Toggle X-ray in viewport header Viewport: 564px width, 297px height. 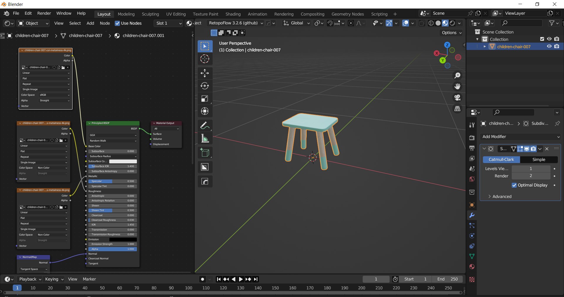(x=422, y=23)
